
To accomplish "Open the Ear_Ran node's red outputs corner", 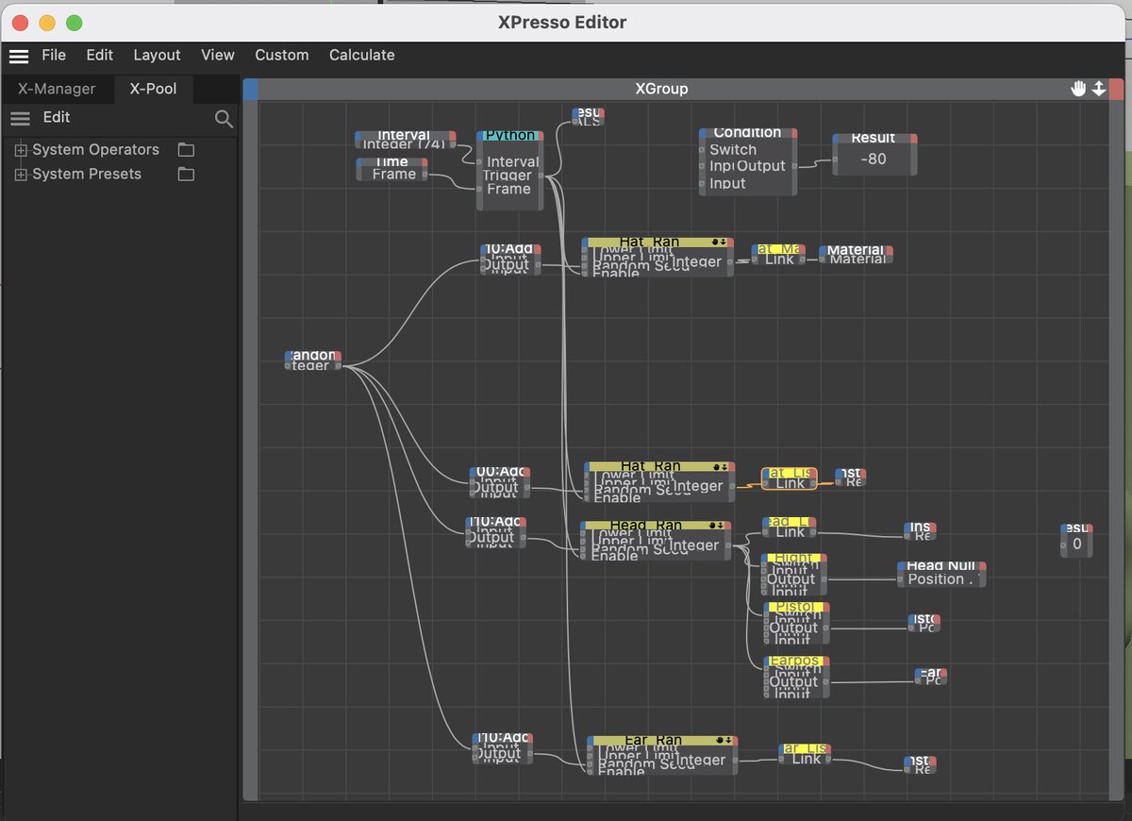I will pyautogui.click(x=733, y=741).
